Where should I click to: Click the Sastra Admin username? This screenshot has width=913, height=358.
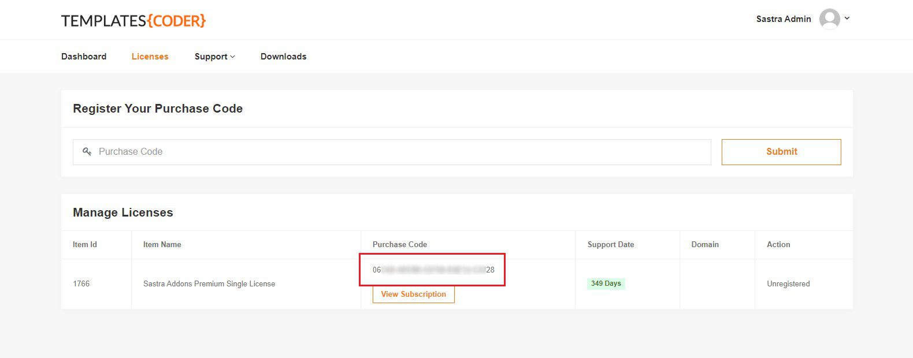(784, 19)
